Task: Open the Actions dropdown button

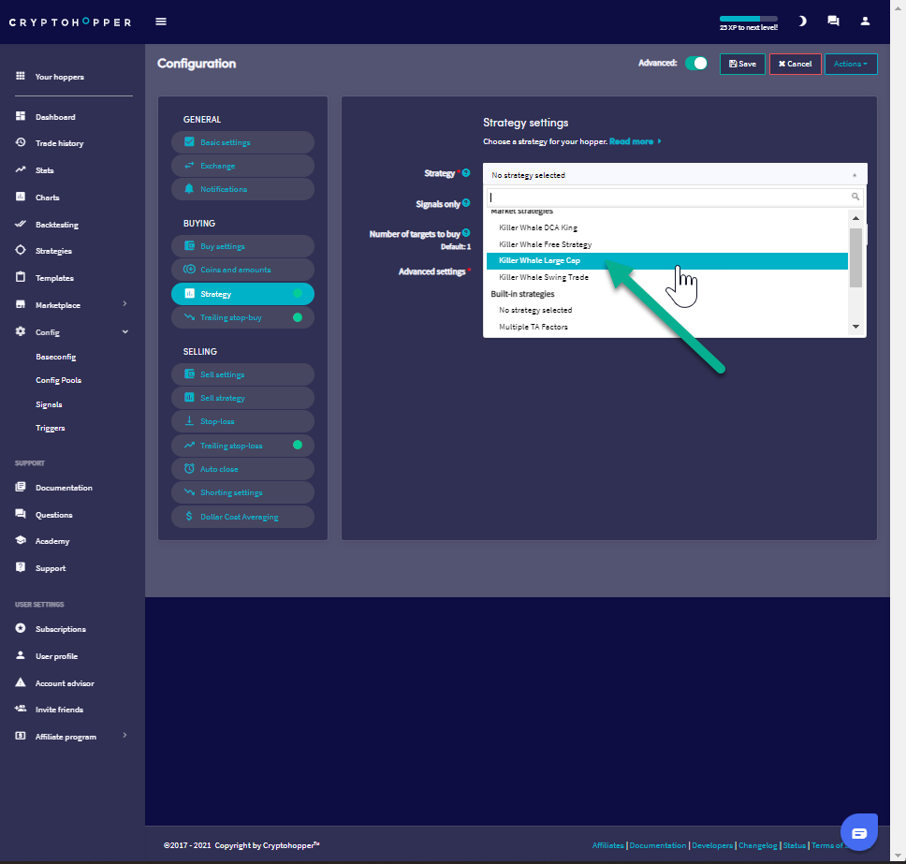Action: point(850,64)
